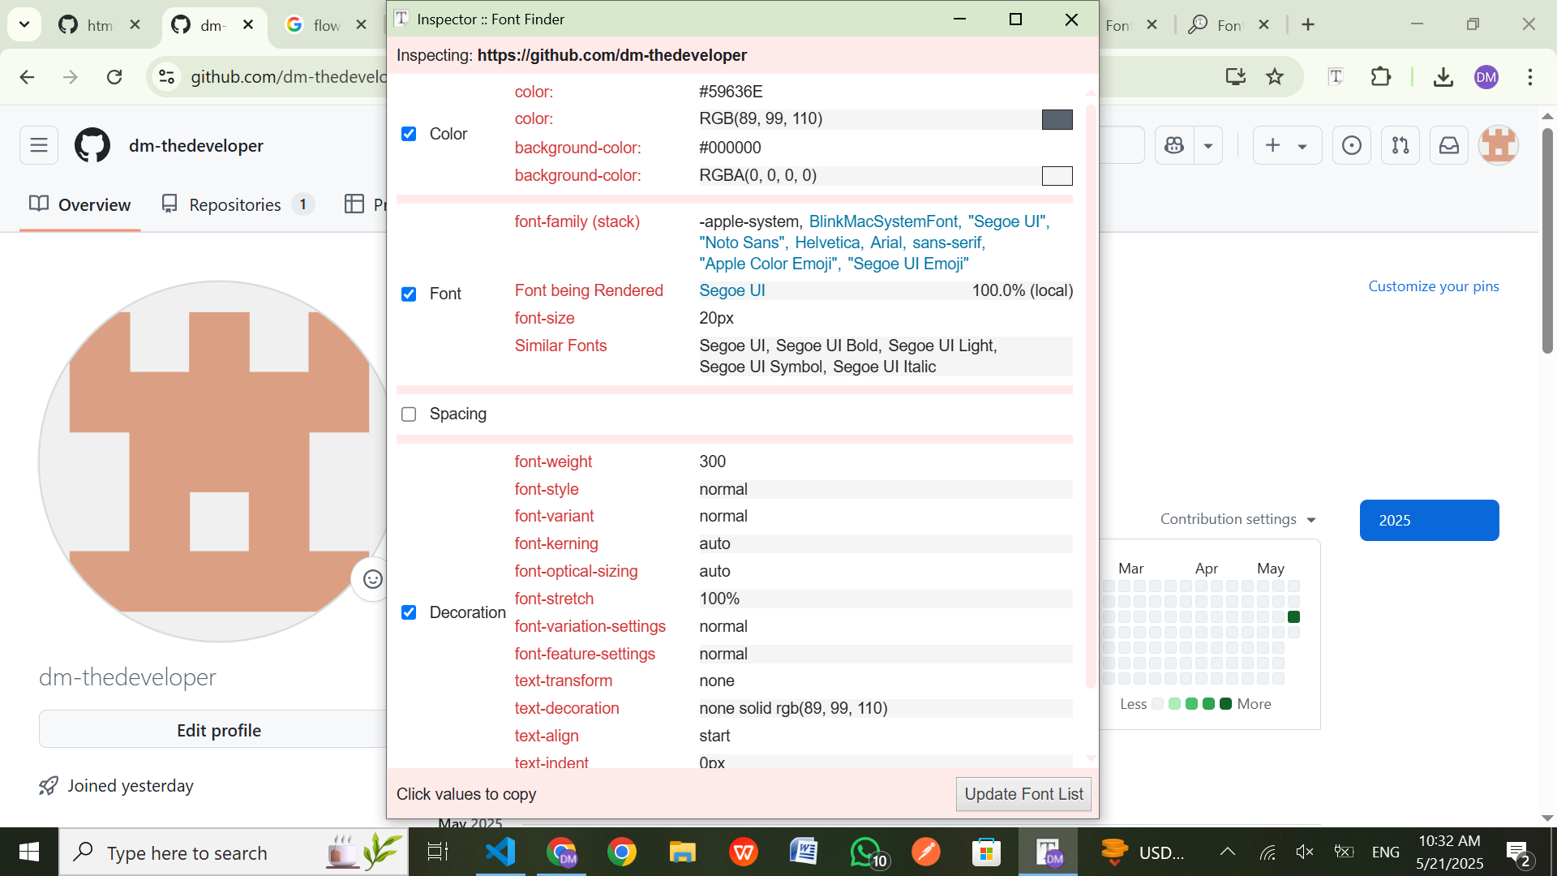Expand the create new plus dropdown
1557x876 pixels.
1287,146
